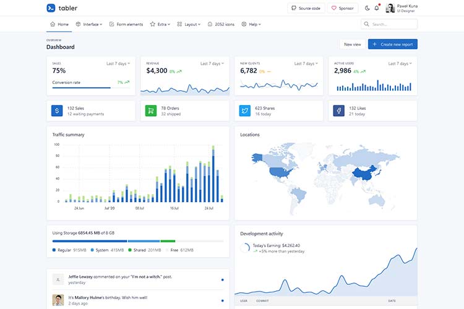The height and width of the screenshot is (309, 464).
Task: Click the Twitter Shares icon
Action: coord(245,111)
